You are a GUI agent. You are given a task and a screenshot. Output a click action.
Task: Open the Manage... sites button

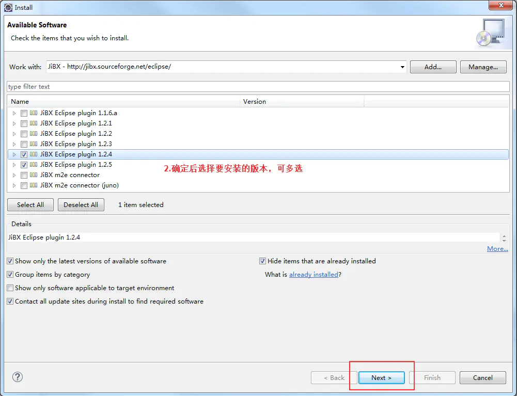coord(483,67)
